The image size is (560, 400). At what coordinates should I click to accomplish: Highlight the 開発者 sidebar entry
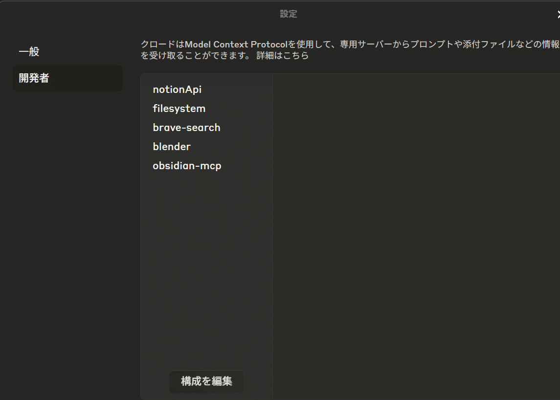pos(33,78)
